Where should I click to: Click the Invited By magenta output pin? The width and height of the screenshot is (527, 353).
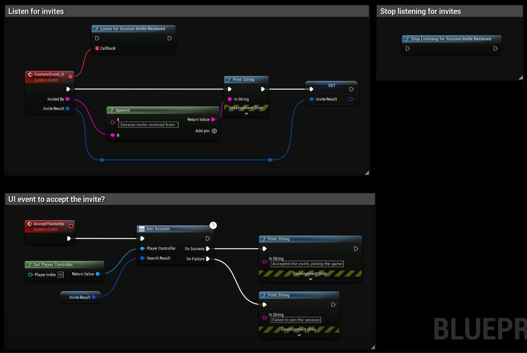click(x=68, y=99)
